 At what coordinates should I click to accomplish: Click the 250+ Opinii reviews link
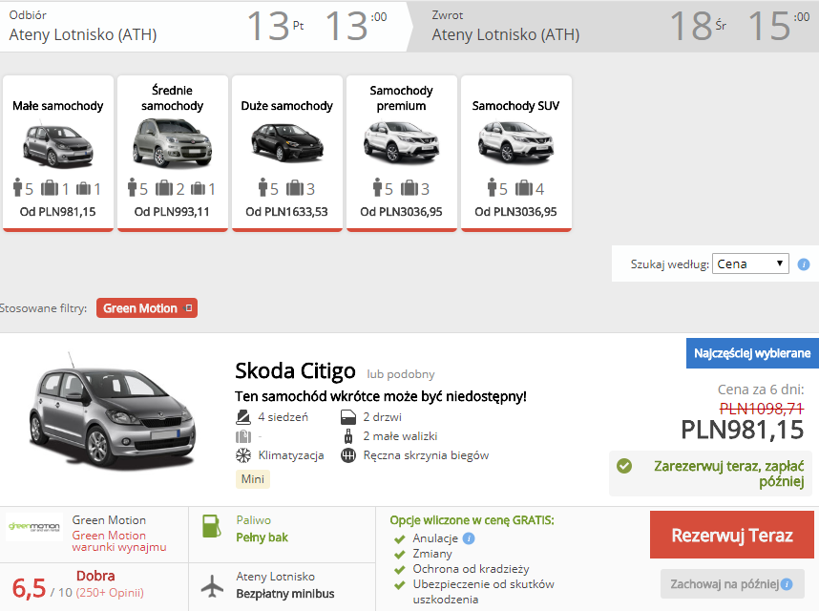tap(110, 593)
